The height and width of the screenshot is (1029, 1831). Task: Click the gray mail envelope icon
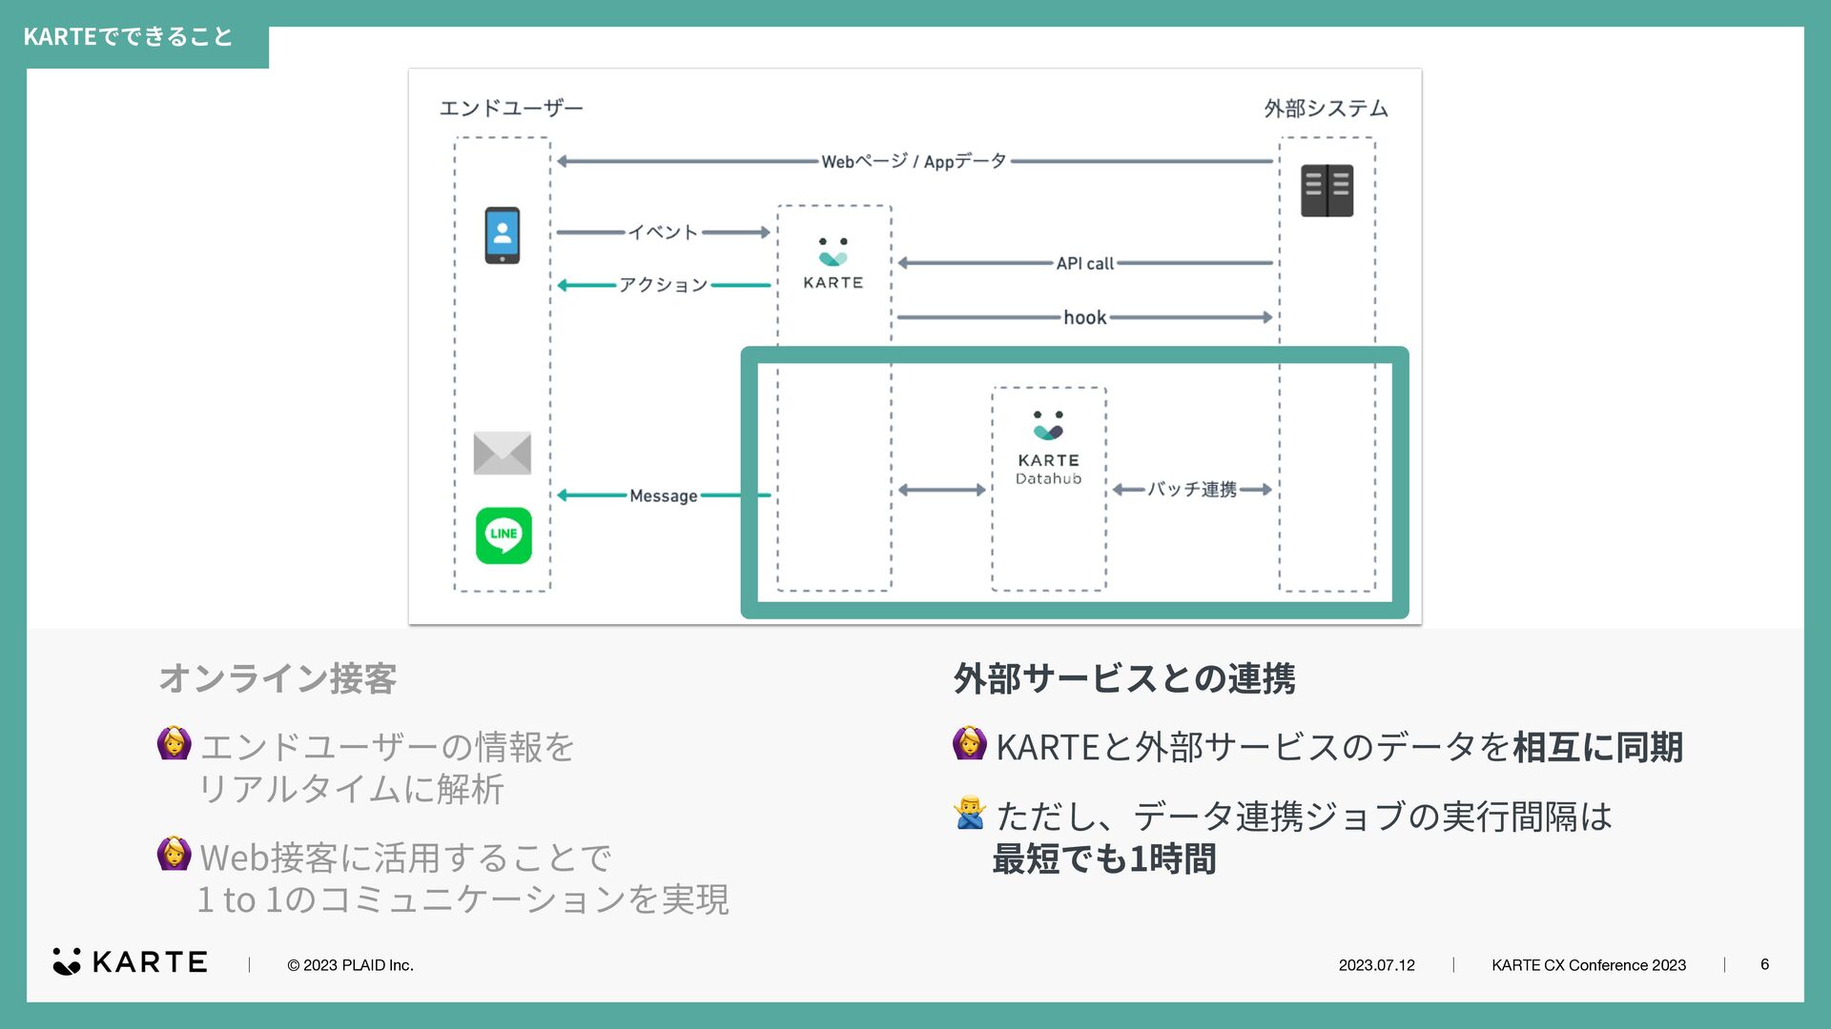[x=503, y=453]
